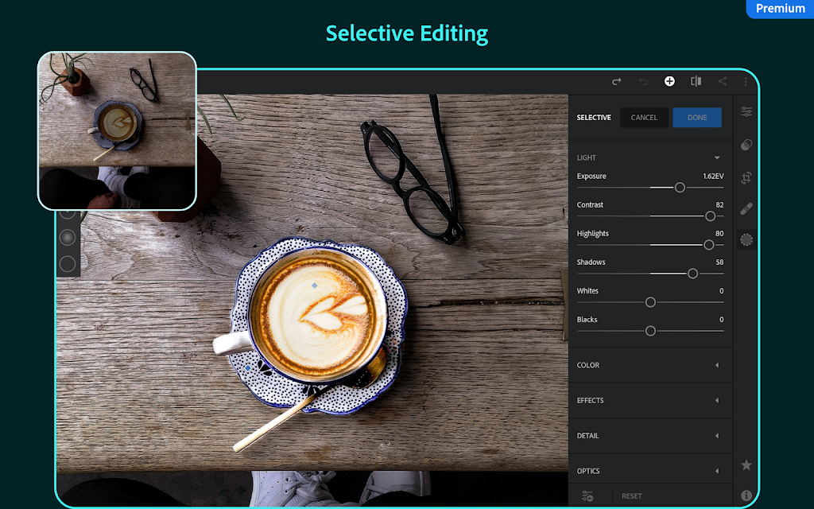Screen dimensions: 814x509
Task: Open the share icon
Action: coord(722,81)
